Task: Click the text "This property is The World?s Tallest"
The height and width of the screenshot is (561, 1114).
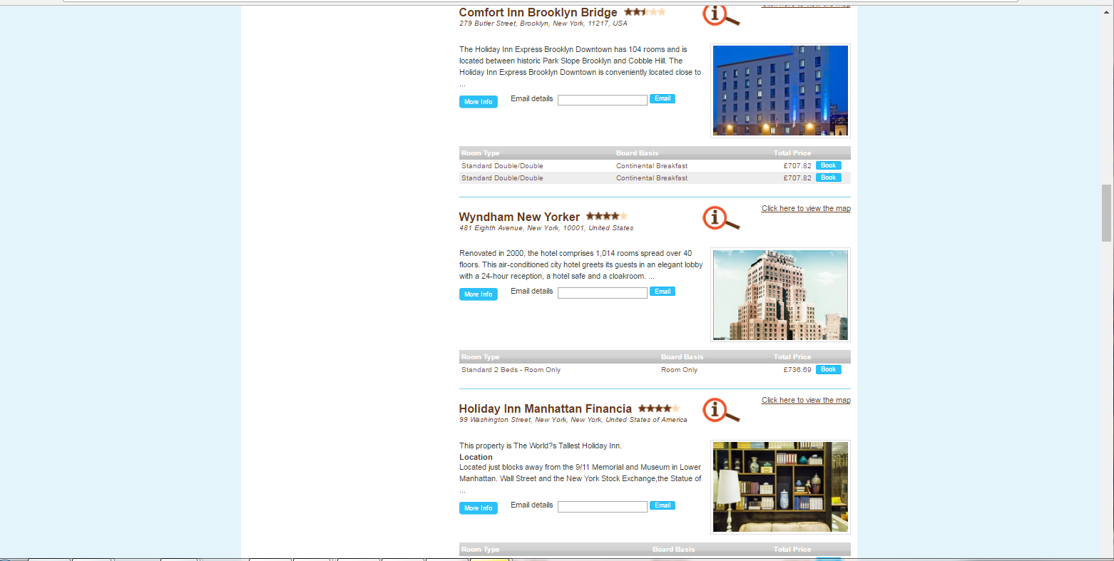Action: (520, 446)
